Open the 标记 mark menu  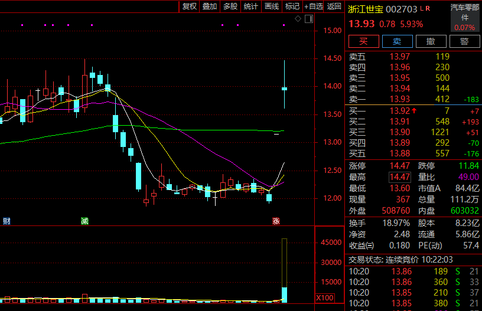[292, 6]
